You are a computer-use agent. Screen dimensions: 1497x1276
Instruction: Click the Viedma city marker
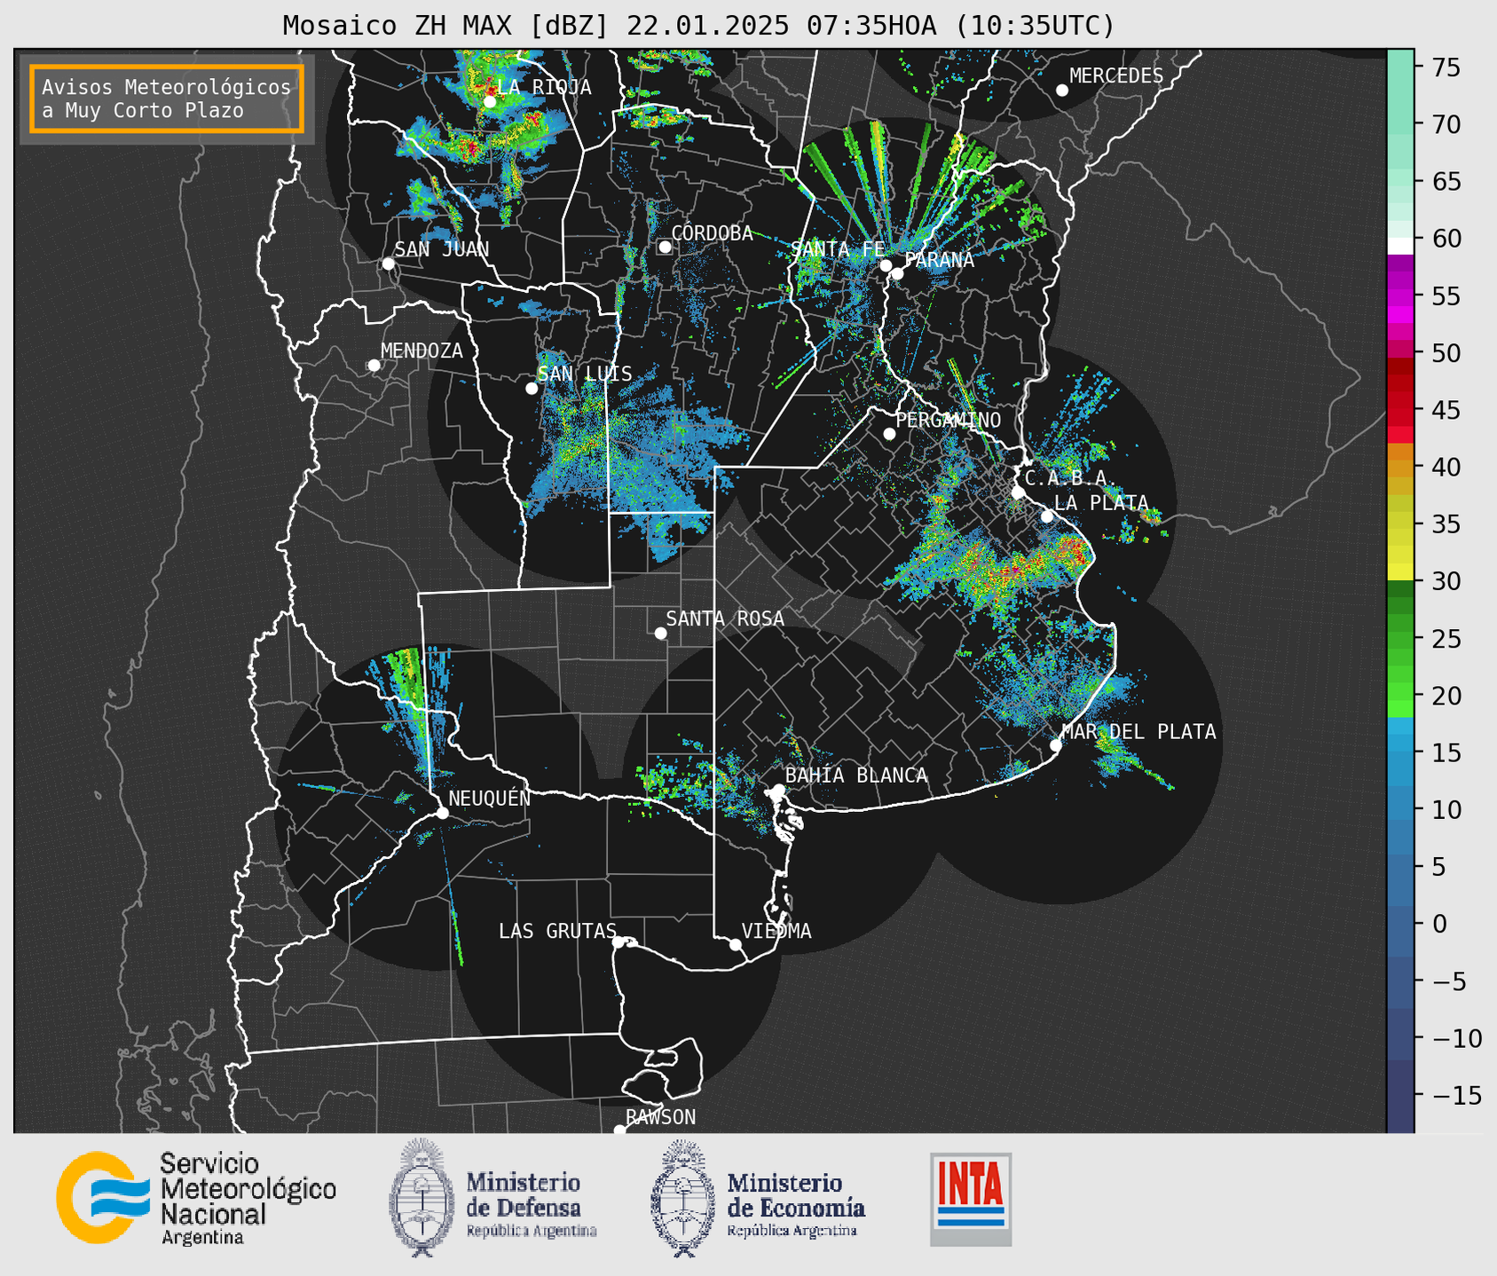[736, 944]
